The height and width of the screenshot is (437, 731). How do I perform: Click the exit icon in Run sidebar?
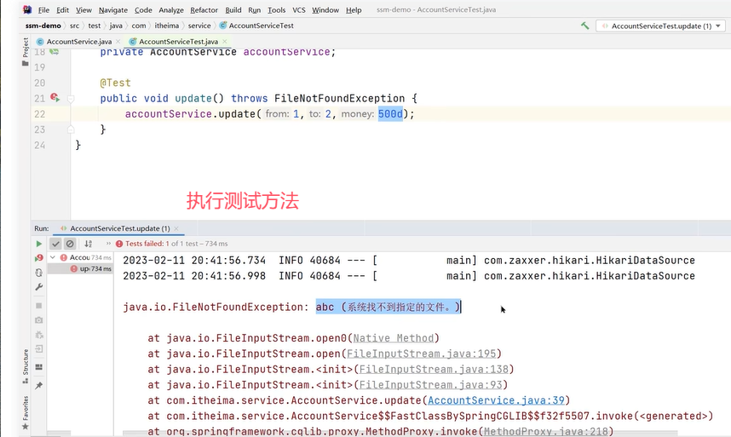pyautogui.click(x=38, y=348)
